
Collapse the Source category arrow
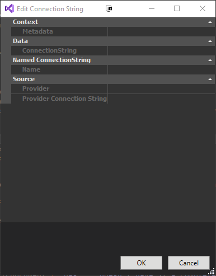[x=210, y=79]
